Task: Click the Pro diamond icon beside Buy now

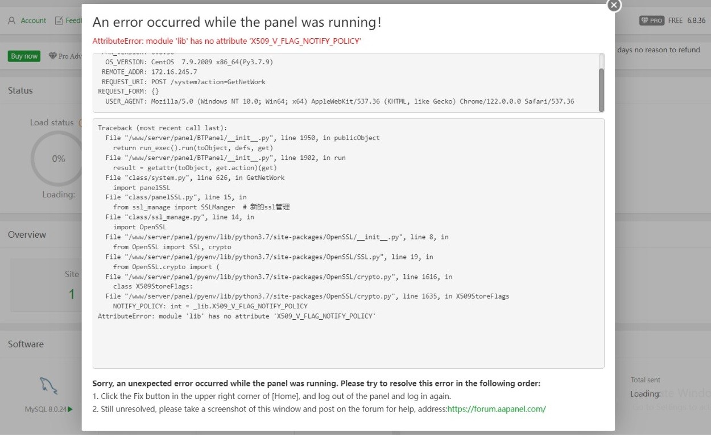Action: 53,56
